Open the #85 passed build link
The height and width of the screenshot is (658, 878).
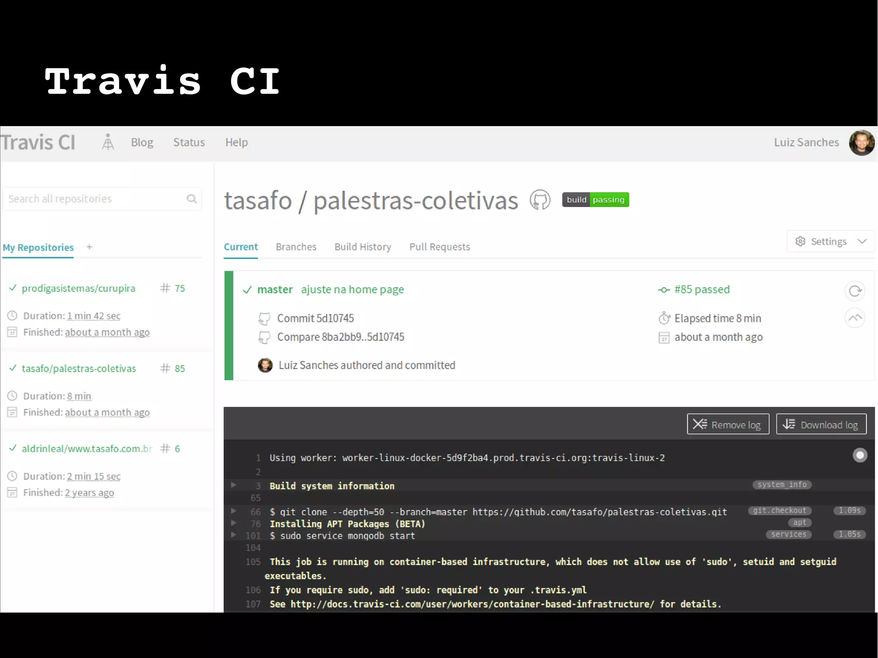pyautogui.click(x=702, y=289)
